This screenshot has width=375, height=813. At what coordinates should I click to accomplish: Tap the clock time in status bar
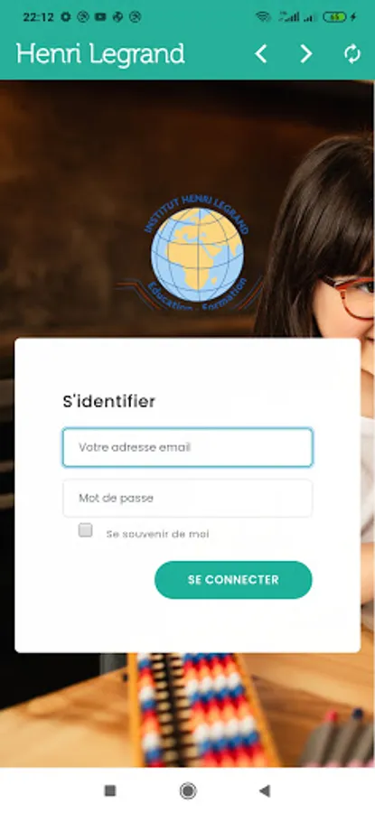pos(38,17)
